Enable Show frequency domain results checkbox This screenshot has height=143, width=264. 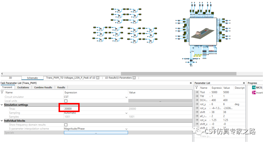click(x=66, y=125)
